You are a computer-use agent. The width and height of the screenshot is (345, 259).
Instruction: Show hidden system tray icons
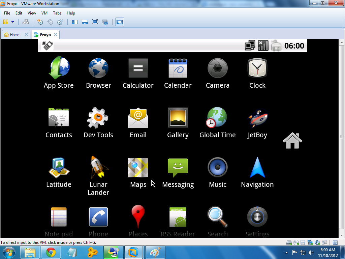pos(286,253)
